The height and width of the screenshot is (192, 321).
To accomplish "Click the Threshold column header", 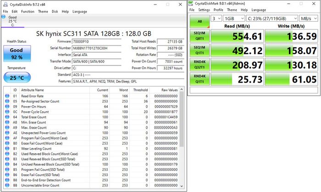I will pos(139,90).
